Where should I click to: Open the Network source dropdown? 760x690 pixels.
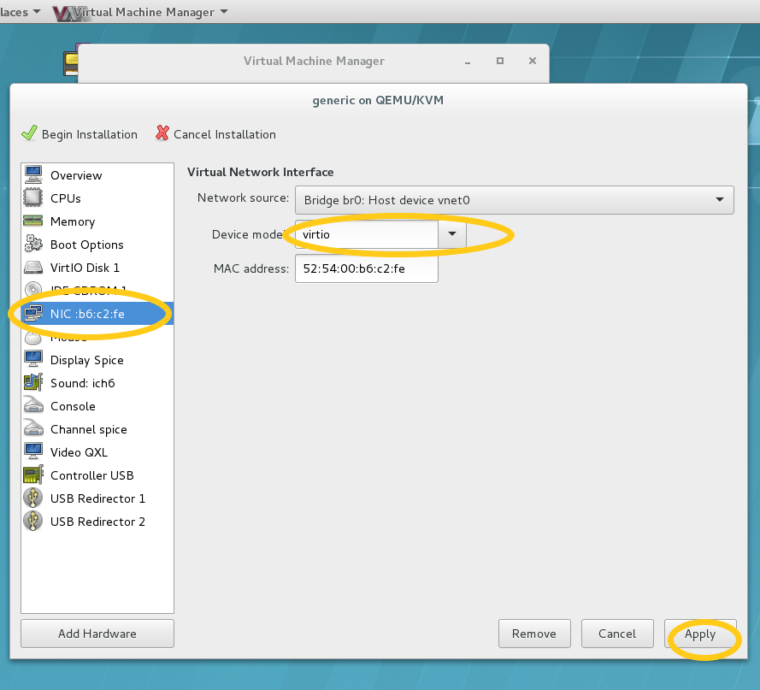[515, 200]
